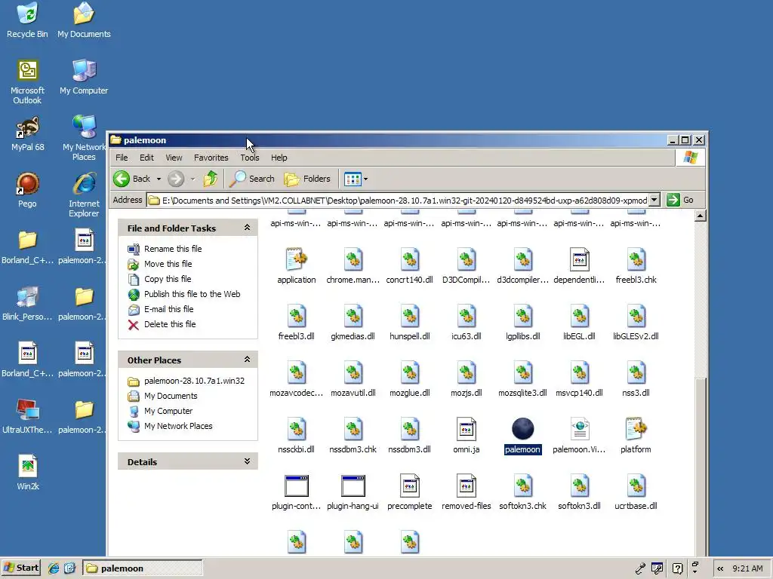Open the Edit menu
The width and height of the screenshot is (773, 579).
146,158
